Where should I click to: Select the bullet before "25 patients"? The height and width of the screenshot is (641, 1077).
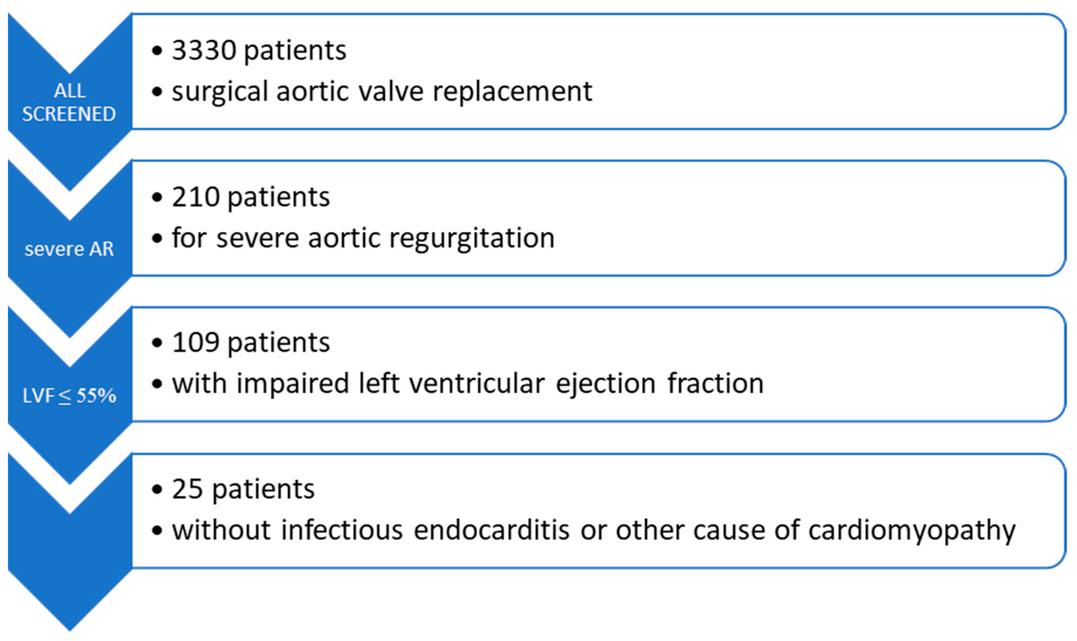(157, 490)
